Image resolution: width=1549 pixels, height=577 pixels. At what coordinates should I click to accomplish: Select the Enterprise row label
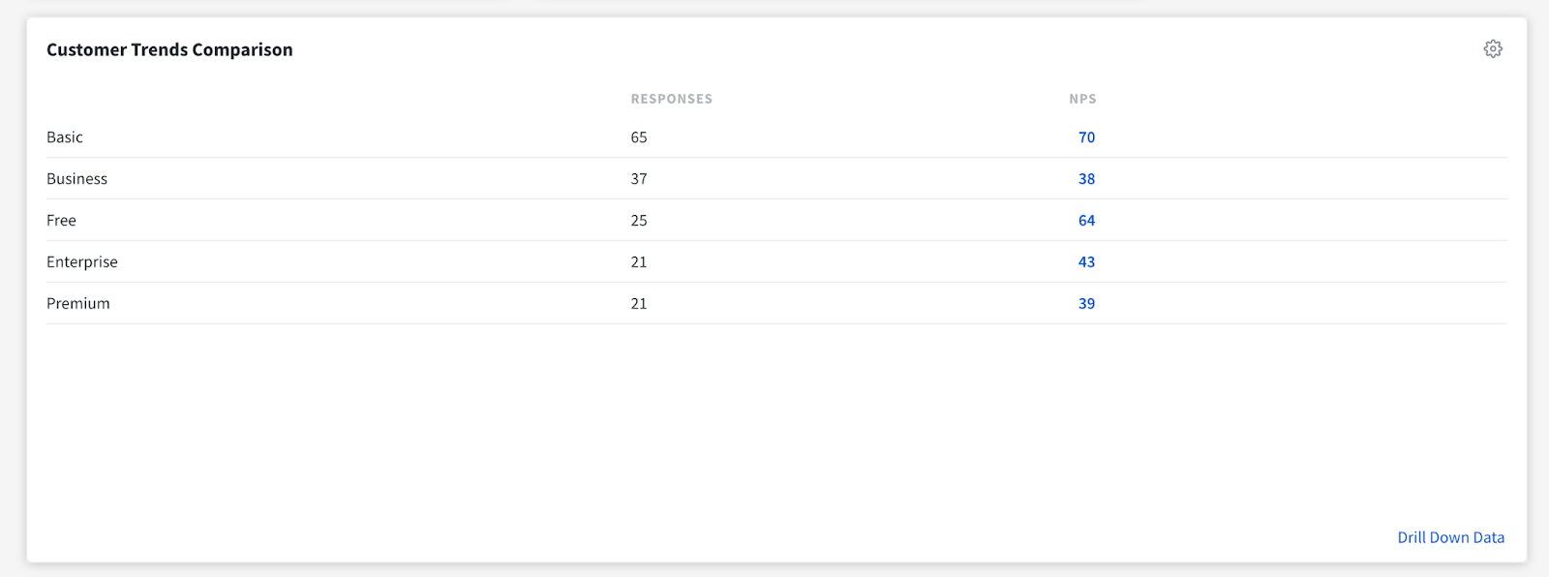(x=82, y=262)
